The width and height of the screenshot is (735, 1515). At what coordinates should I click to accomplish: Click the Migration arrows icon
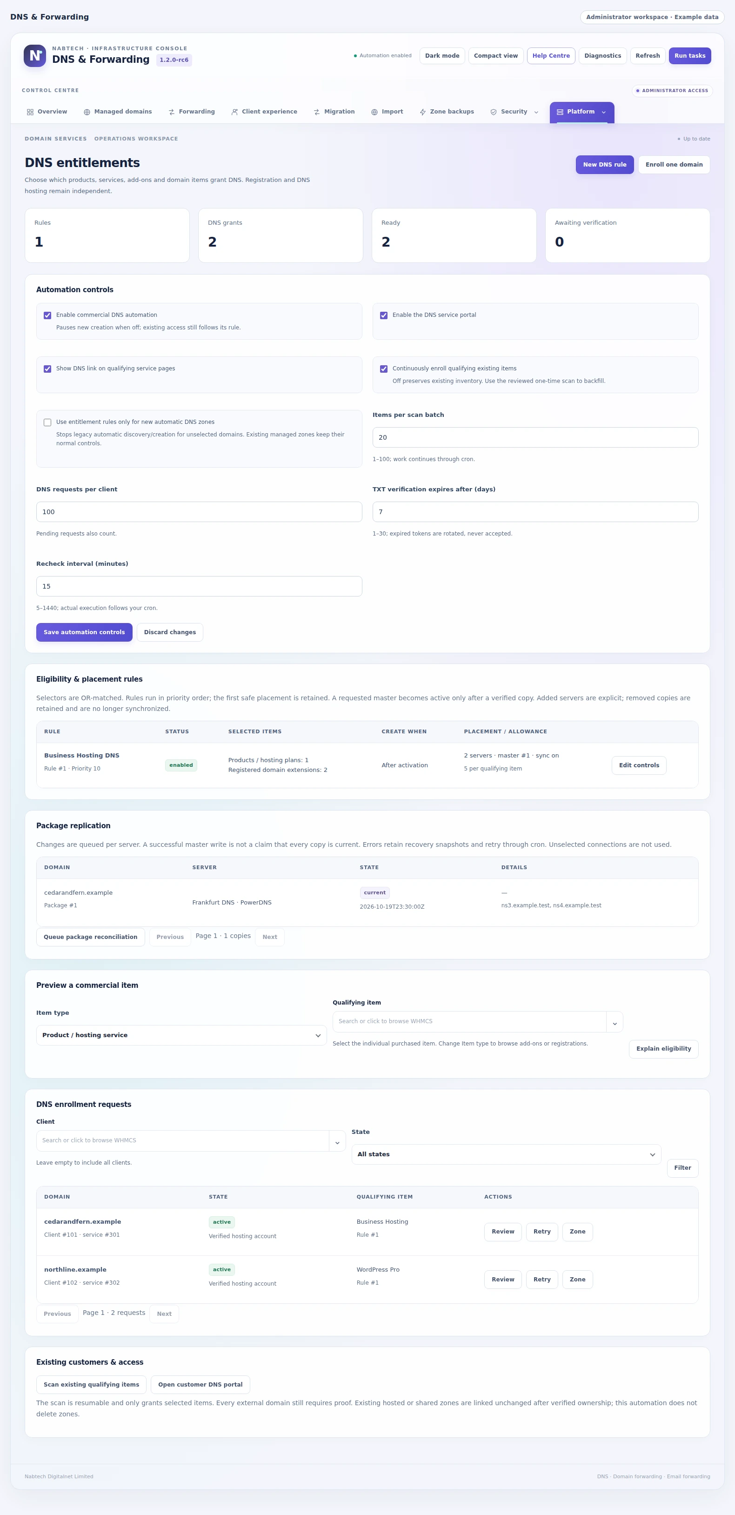317,112
